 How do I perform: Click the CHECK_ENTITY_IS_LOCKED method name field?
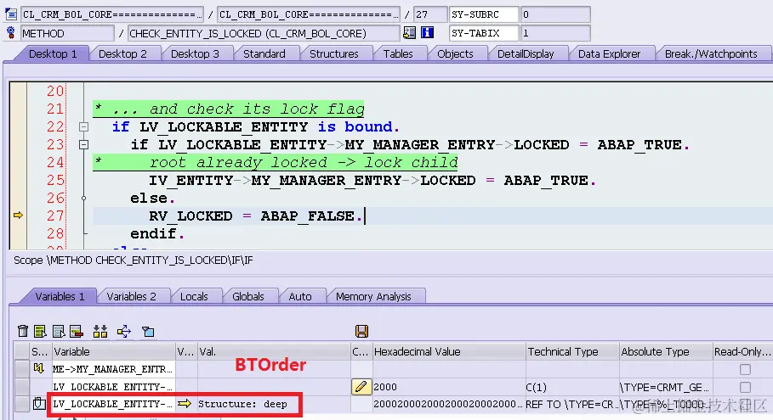[264, 33]
